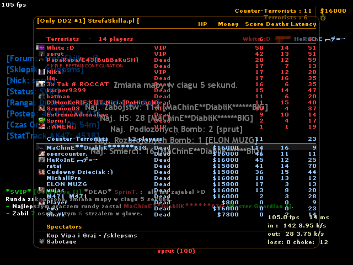Click the 'sprut (100)' spectated player label
The width and height of the screenshot is (353, 265).
[176, 251]
